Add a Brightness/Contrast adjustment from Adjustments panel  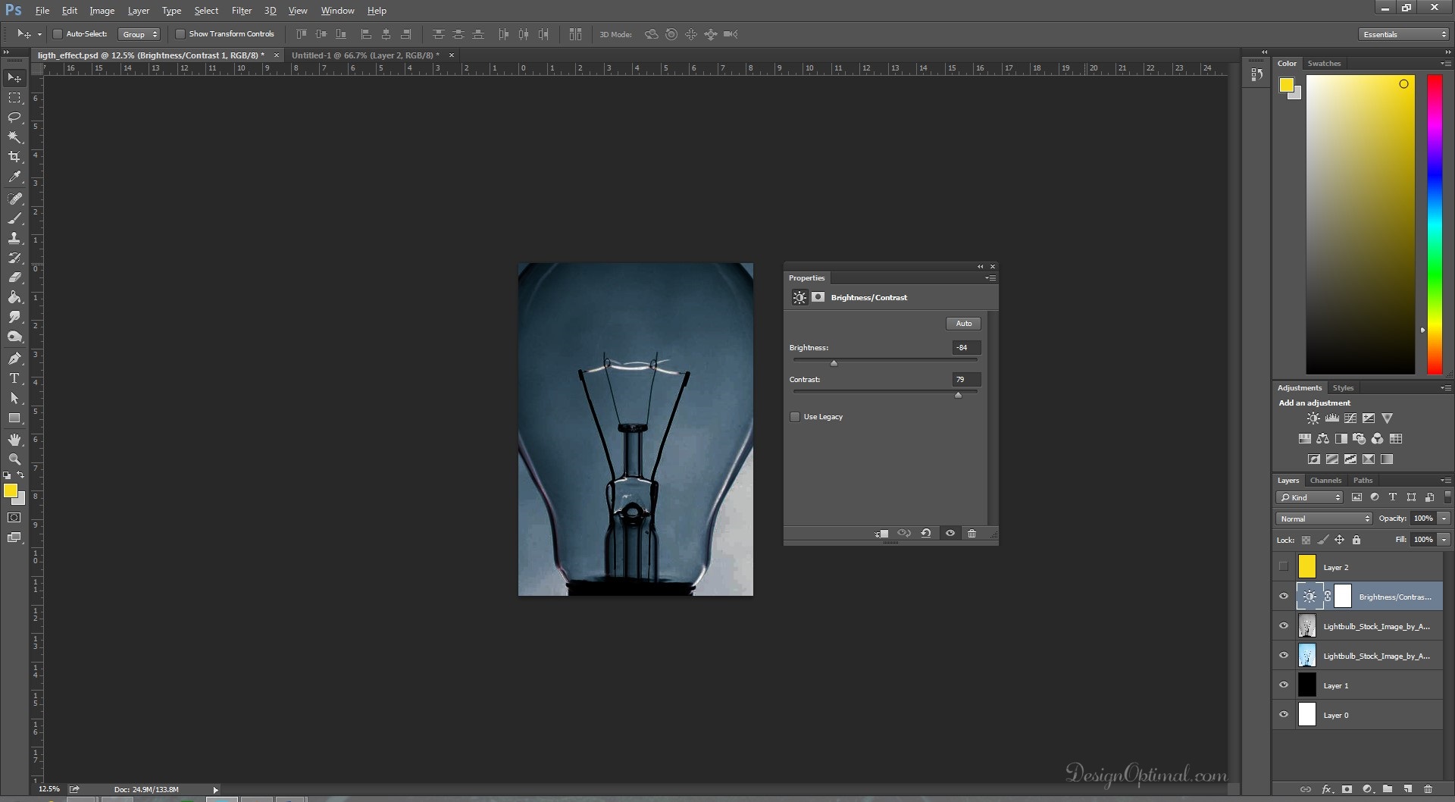coord(1313,418)
